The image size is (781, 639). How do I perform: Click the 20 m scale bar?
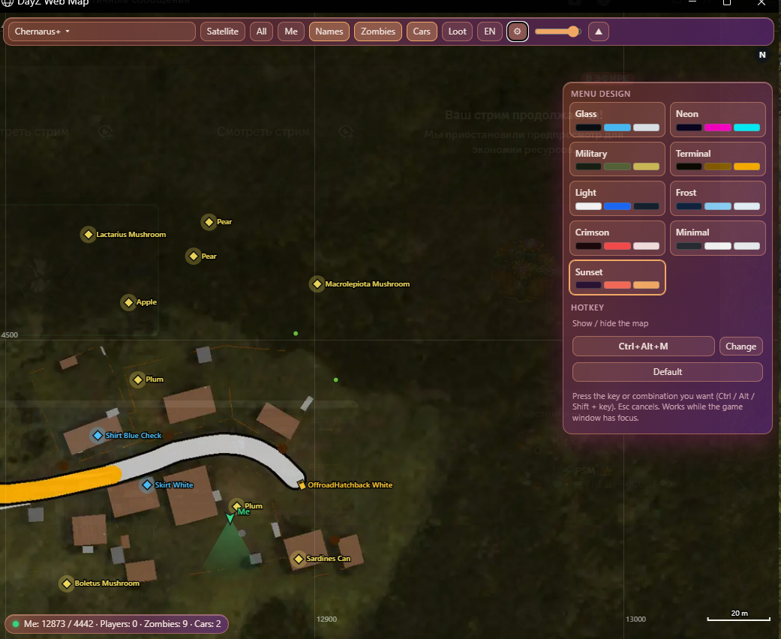tap(739, 616)
